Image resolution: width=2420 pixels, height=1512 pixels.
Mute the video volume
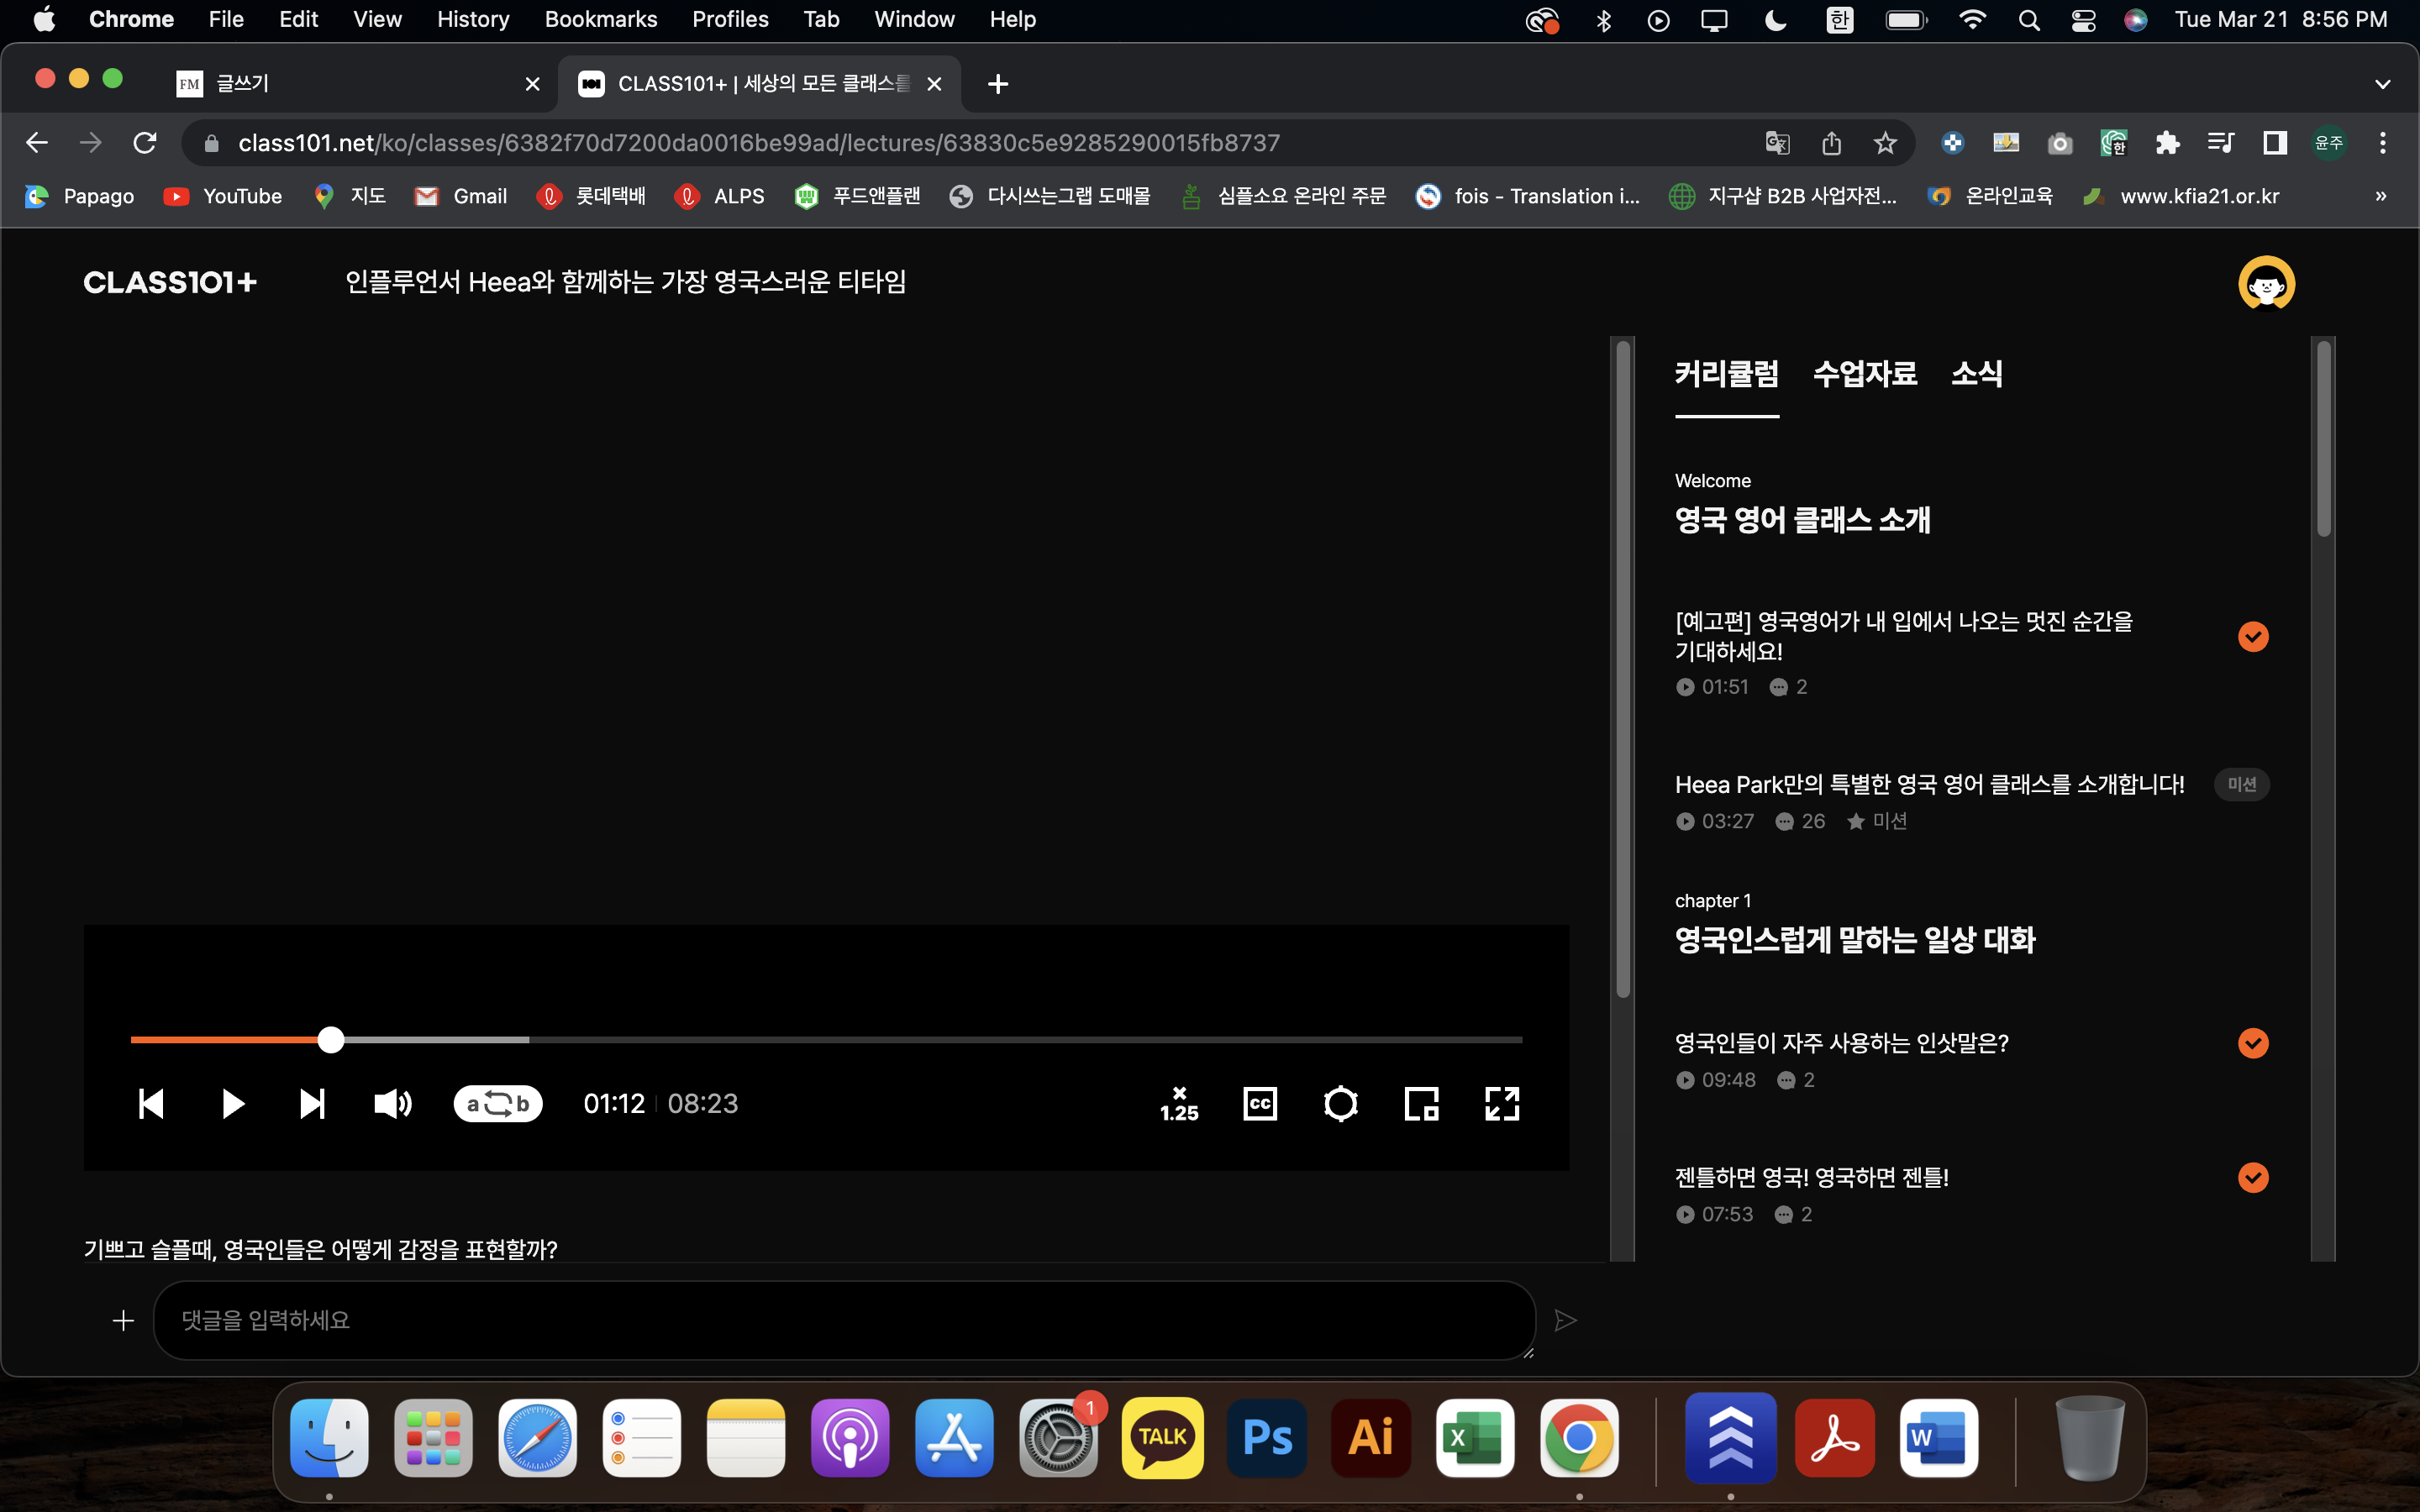392,1104
